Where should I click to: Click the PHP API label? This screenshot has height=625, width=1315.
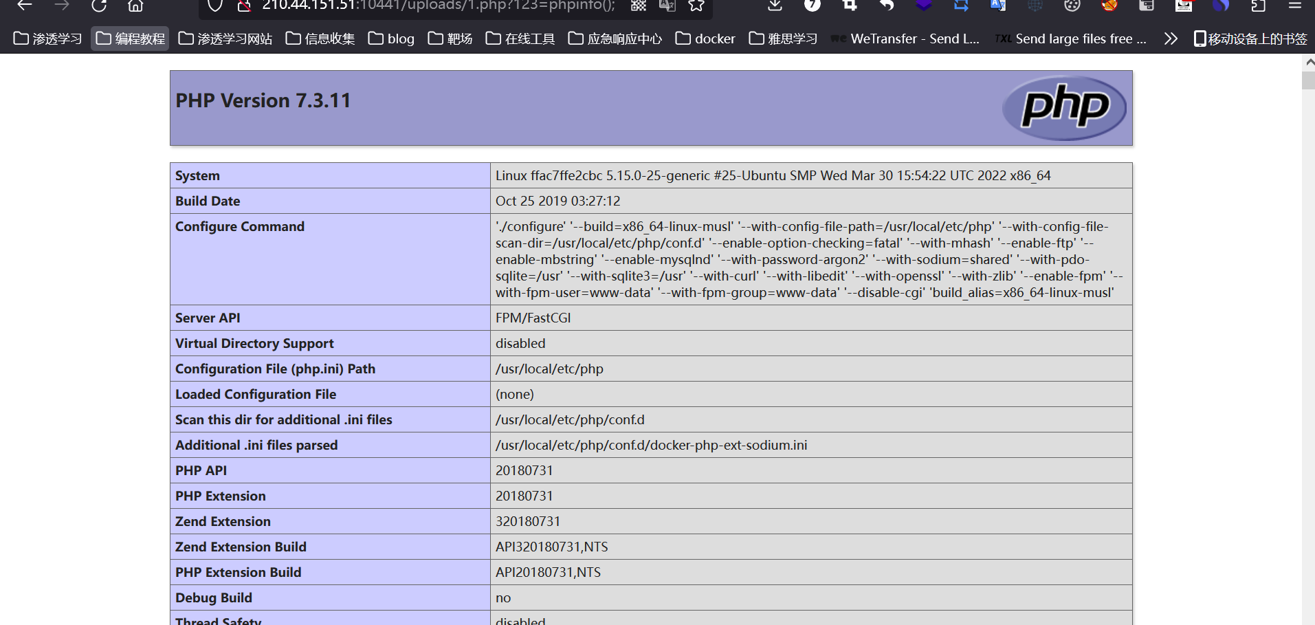click(x=201, y=470)
